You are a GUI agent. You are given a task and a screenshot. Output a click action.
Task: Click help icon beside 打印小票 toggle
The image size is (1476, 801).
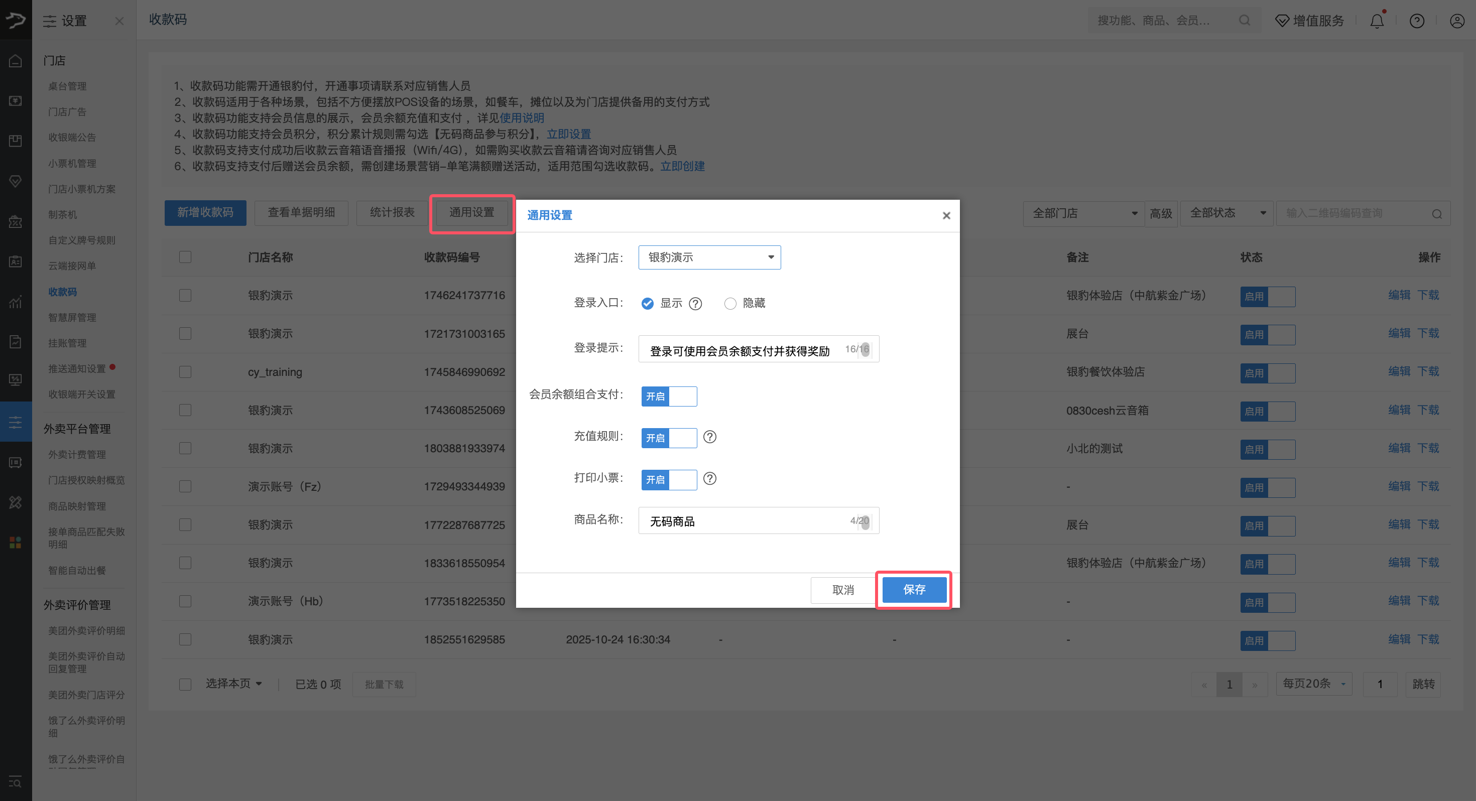pos(709,478)
